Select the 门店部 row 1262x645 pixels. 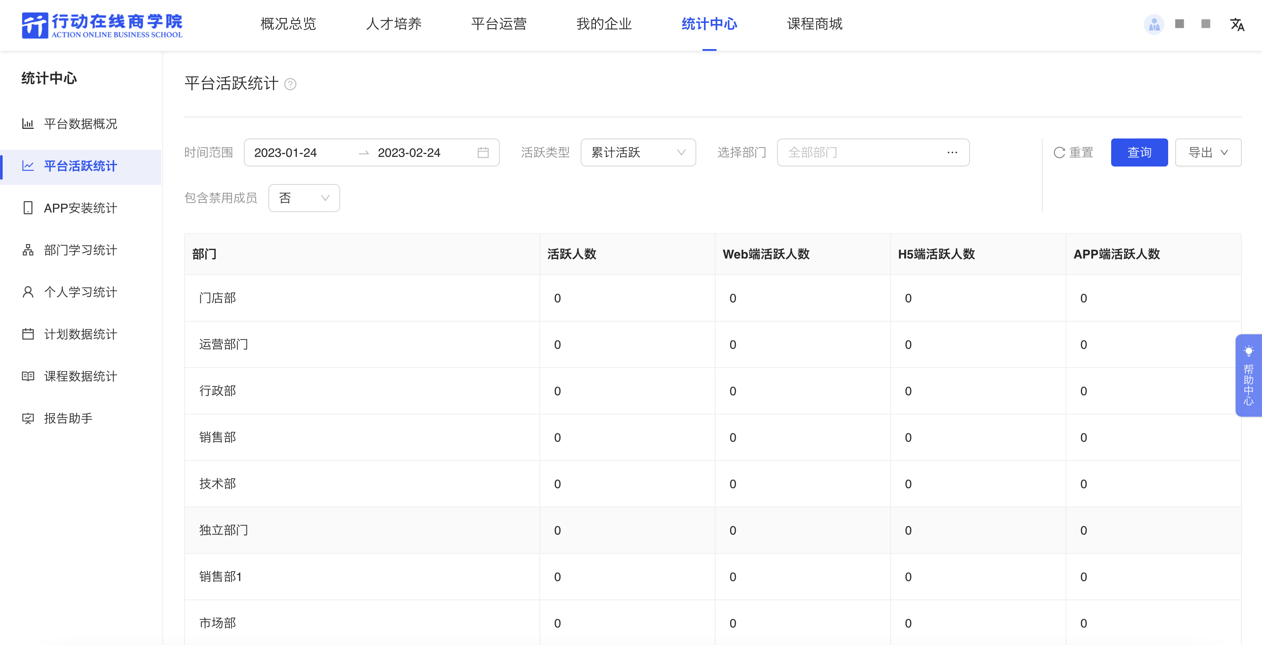pos(713,298)
